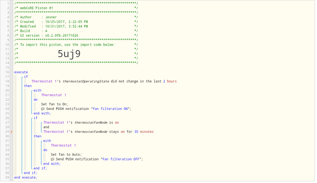Click the with keyword on line 31
Screen dimensions: 317x183
click(47, 141)
